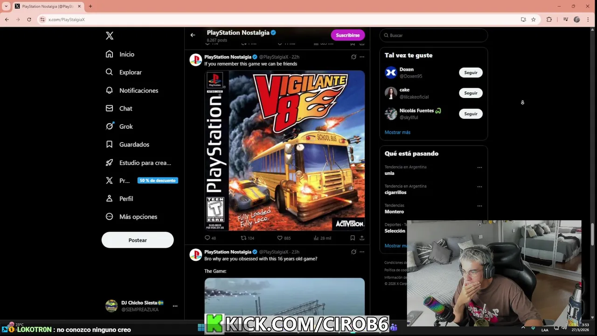Click Suscribirse button
This screenshot has height=336, width=597.
click(x=347, y=35)
